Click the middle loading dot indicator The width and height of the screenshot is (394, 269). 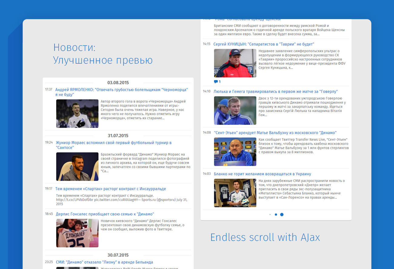coord(276,214)
